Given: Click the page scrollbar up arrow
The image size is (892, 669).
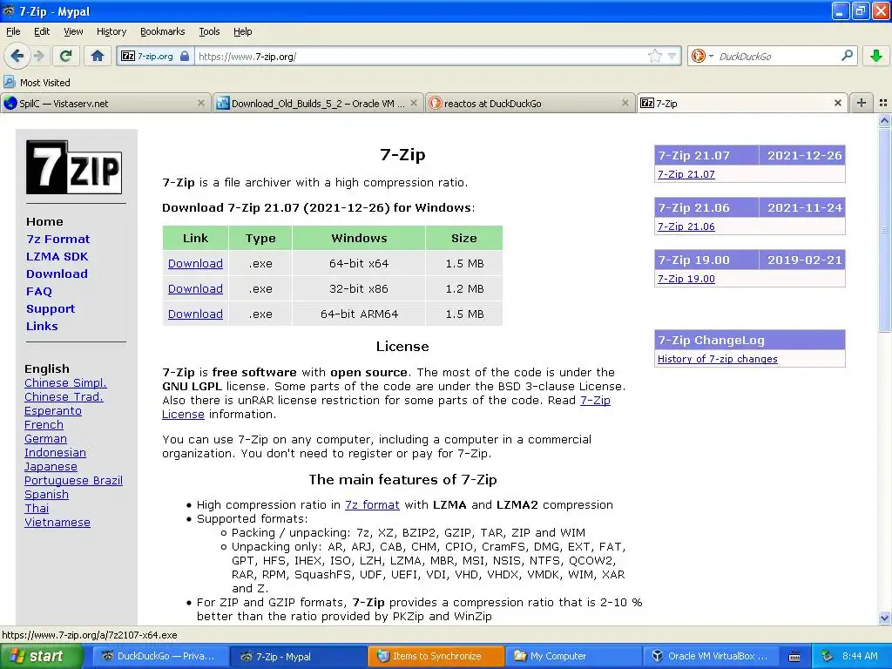Looking at the screenshot, I should pyautogui.click(x=884, y=120).
